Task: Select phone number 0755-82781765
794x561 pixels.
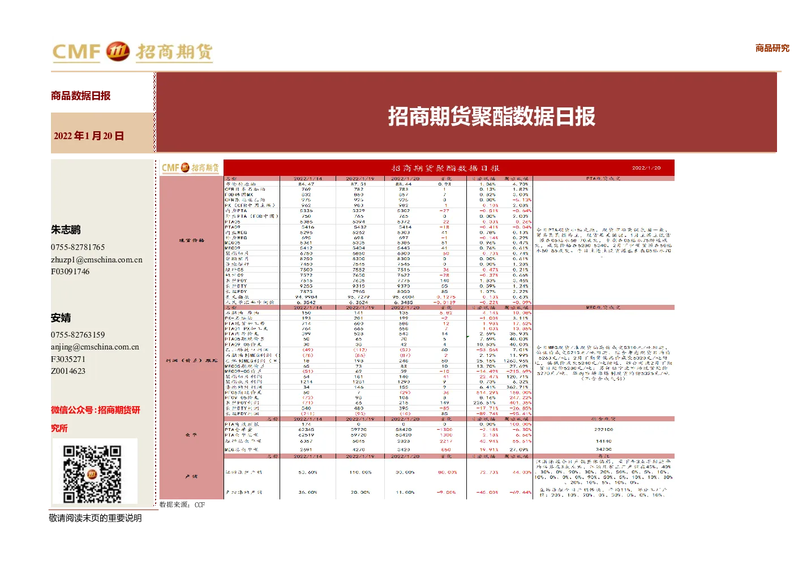Action: 78,248
